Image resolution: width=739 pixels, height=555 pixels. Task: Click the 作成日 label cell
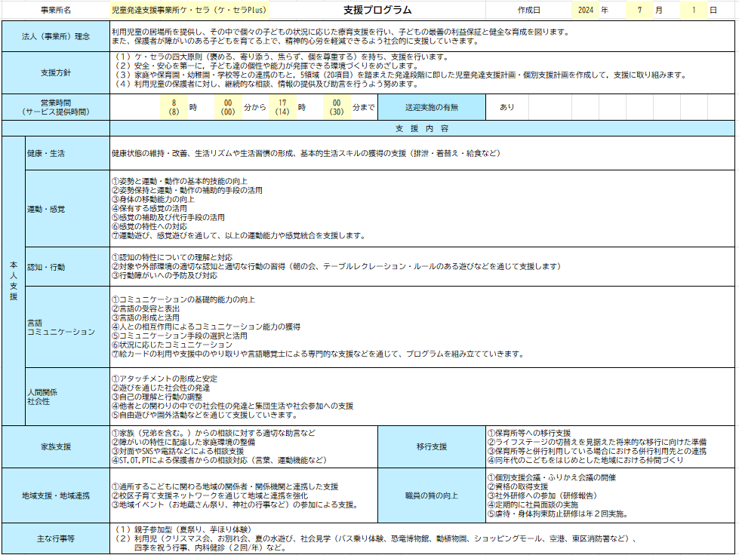(x=529, y=11)
